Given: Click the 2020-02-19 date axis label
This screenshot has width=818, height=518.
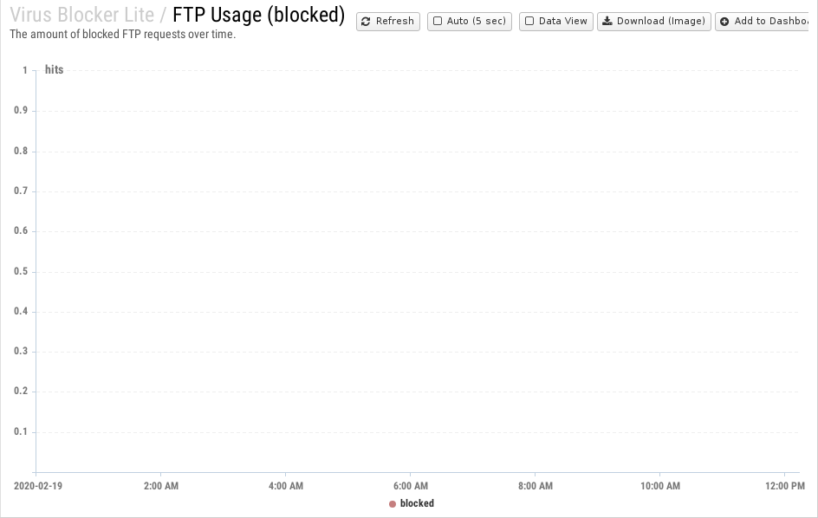Looking at the screenshot, I should pyautogui.click(x=38, y=486).
